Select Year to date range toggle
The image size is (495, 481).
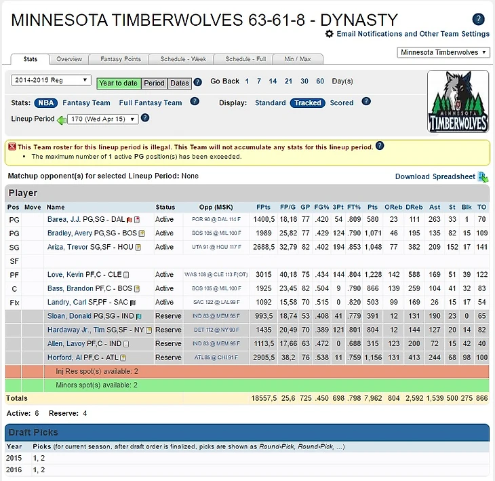119,83
